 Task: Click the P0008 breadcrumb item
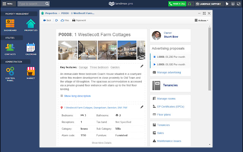(77, 13)
